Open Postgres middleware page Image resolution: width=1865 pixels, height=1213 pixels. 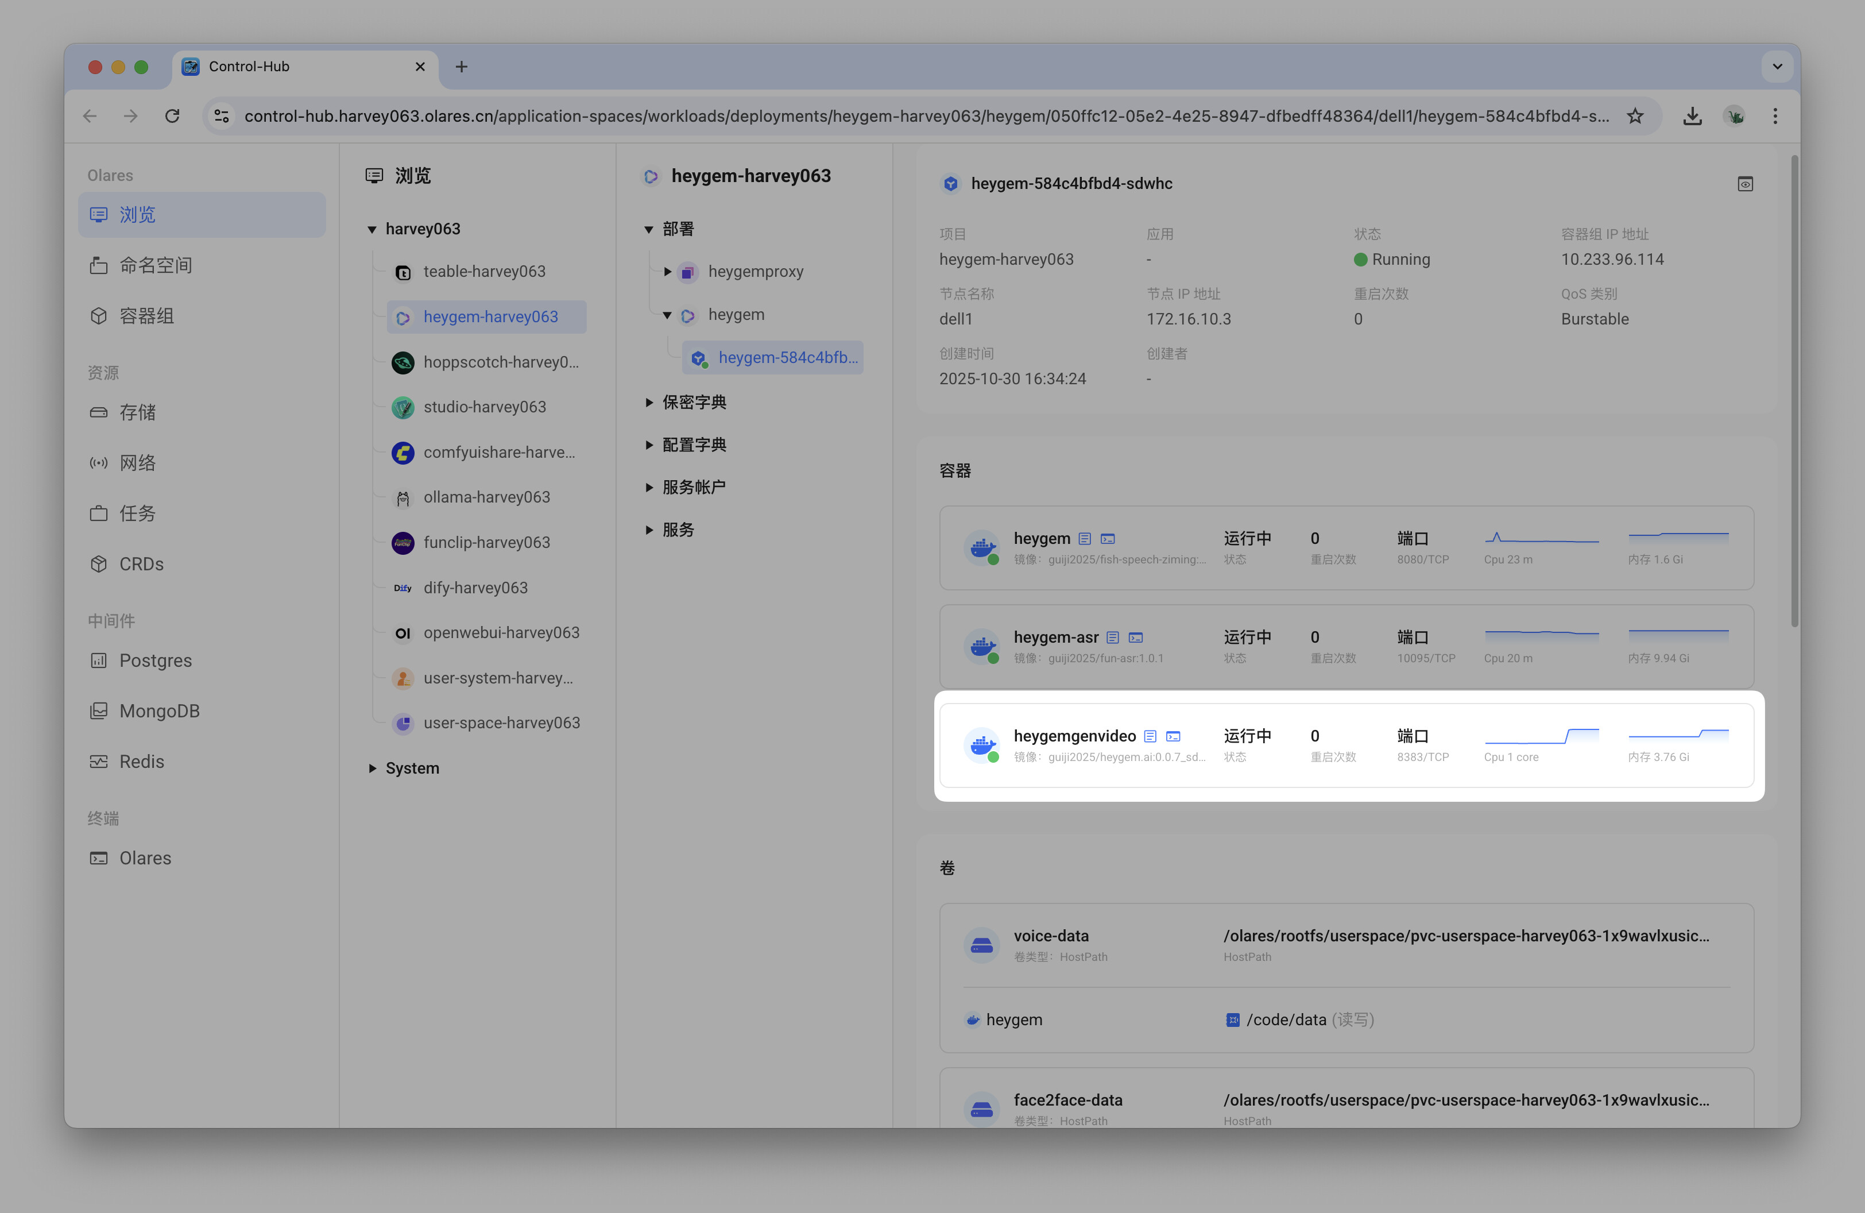(155, 660)
